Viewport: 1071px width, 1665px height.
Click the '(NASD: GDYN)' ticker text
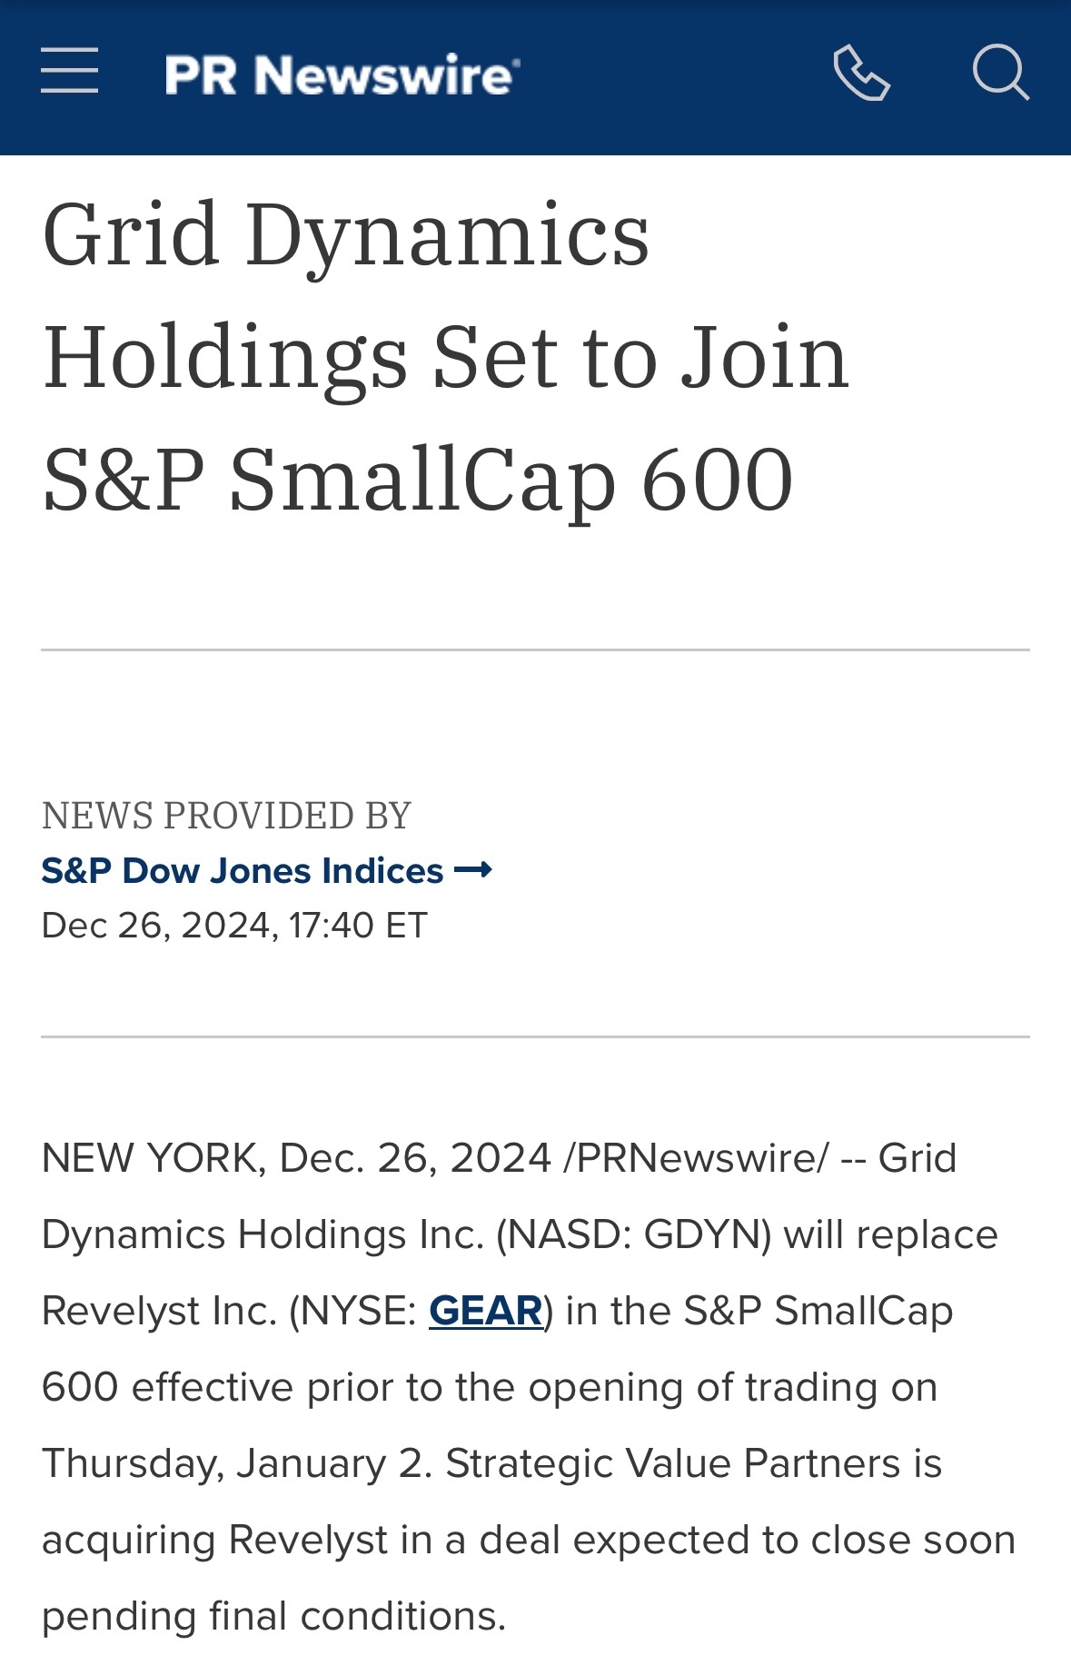634,1234
